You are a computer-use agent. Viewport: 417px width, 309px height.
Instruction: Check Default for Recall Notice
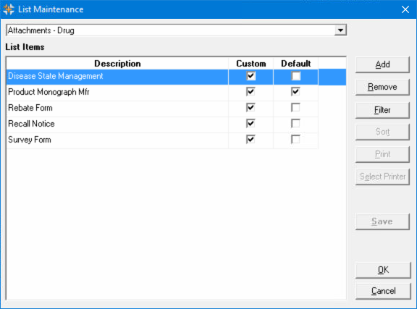point(295,124)
